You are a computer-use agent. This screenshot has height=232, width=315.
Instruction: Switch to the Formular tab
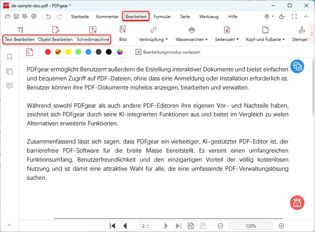162,16
